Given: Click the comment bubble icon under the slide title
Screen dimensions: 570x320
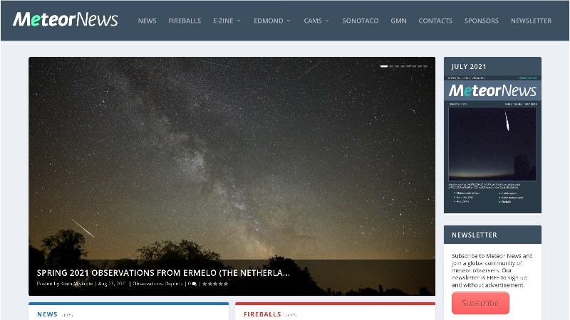Looking at the screenshot, I should click(194, 284).
